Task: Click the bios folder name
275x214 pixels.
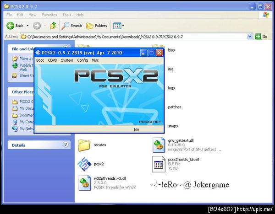Action: click(x=171, y=50)
